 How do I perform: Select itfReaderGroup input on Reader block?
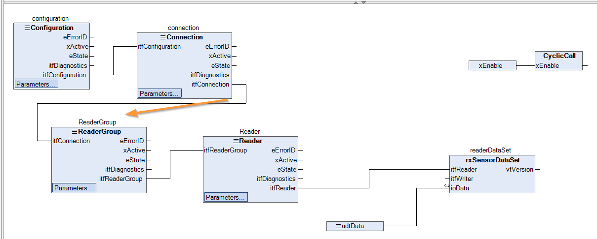226,150
